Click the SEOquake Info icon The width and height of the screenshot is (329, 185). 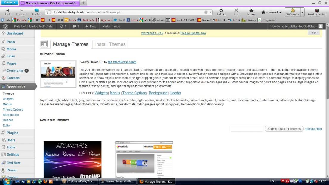(x=6, y=20)
